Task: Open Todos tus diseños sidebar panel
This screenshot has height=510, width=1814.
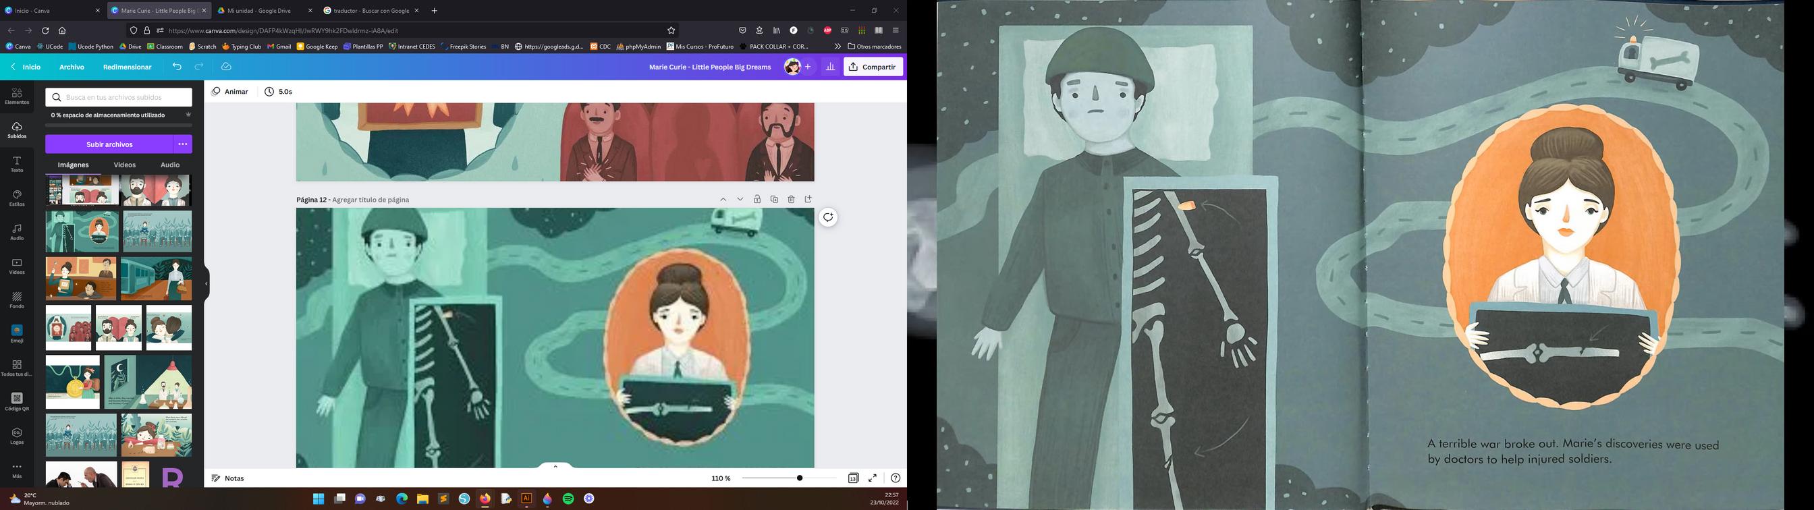Action: (x=17, y=368)
